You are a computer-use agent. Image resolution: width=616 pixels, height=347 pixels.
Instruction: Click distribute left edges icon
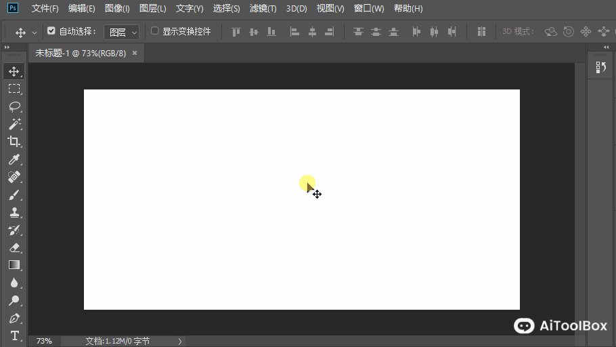click(416, 32)
